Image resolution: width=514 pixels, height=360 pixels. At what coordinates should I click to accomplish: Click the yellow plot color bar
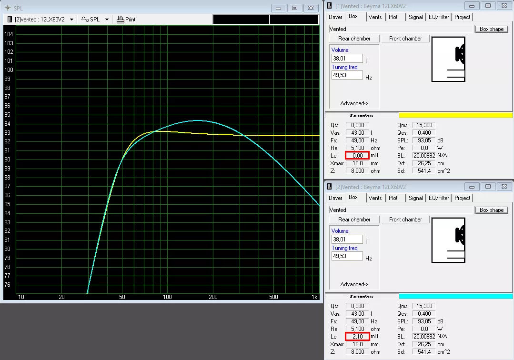point(455,115)
